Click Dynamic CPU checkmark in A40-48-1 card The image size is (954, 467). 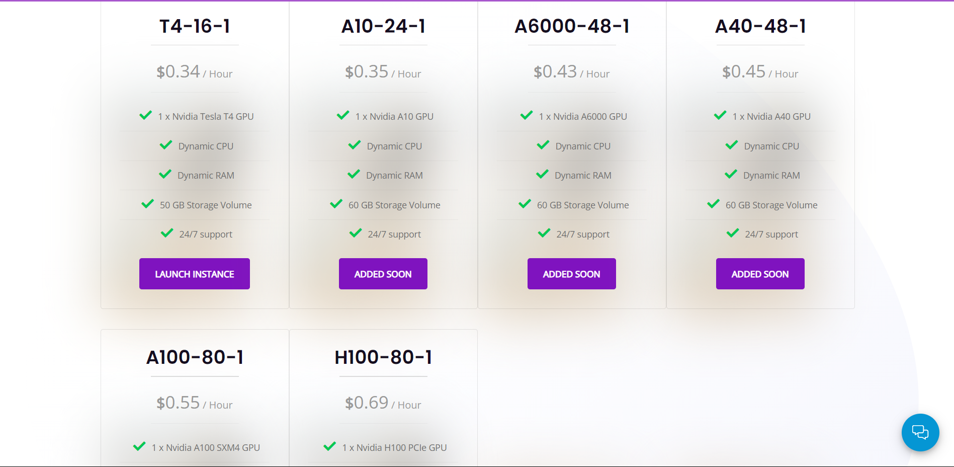click(x=732, y=145)
